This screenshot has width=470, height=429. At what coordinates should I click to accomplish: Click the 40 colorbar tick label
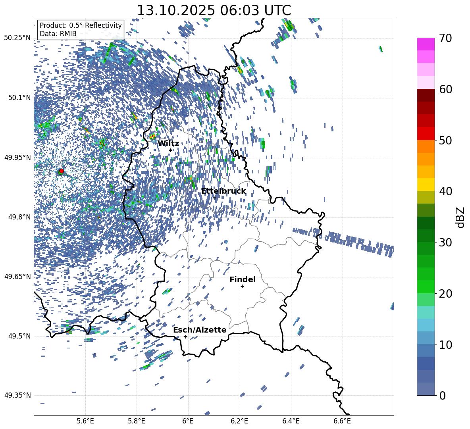[445, 191]
